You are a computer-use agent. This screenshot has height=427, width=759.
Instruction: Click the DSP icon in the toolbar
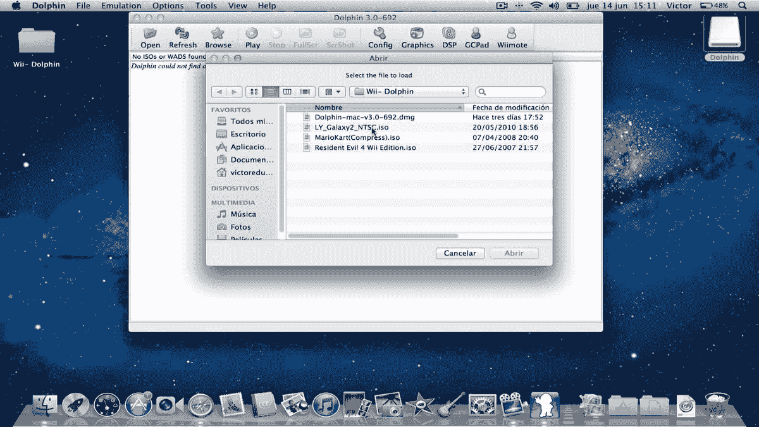[x=449, y=37]
